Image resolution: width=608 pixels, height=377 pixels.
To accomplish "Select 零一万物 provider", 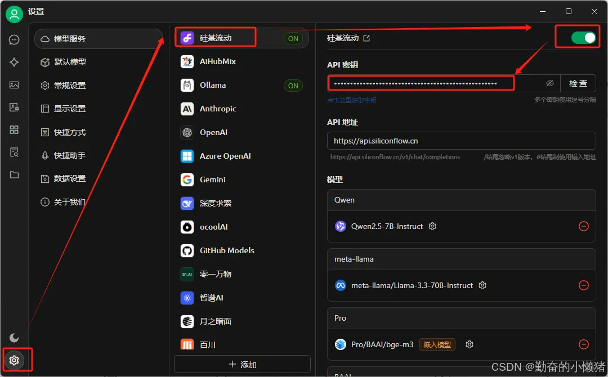I will [x=242, y=275].
